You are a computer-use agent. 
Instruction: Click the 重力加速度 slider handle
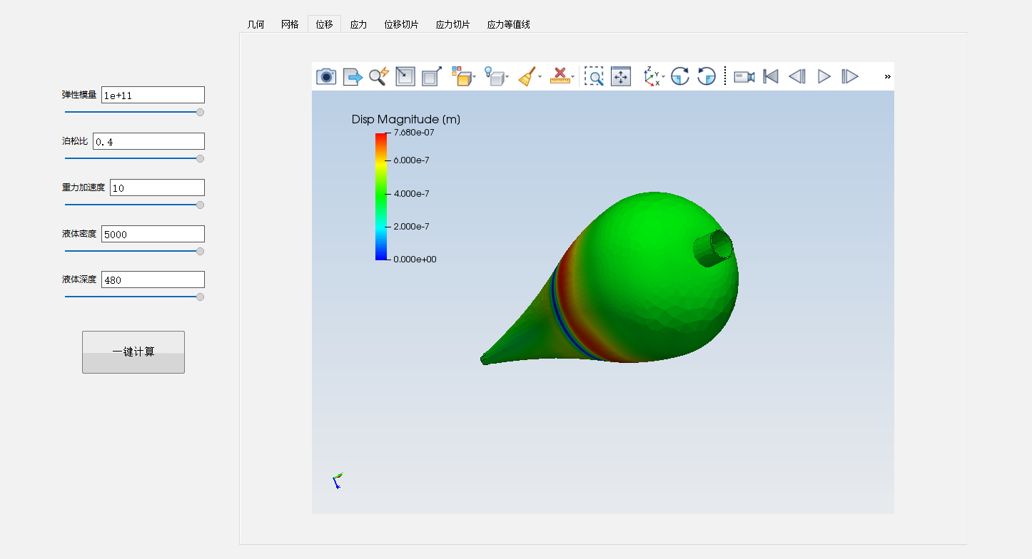[201, 205]
